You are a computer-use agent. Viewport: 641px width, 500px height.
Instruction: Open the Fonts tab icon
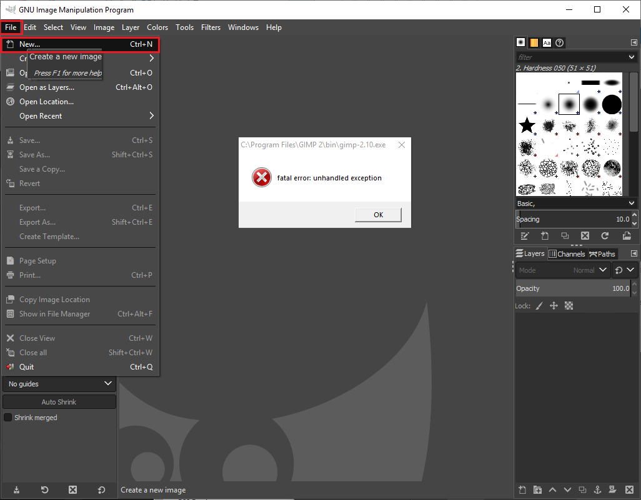click(x=547, y=42)
